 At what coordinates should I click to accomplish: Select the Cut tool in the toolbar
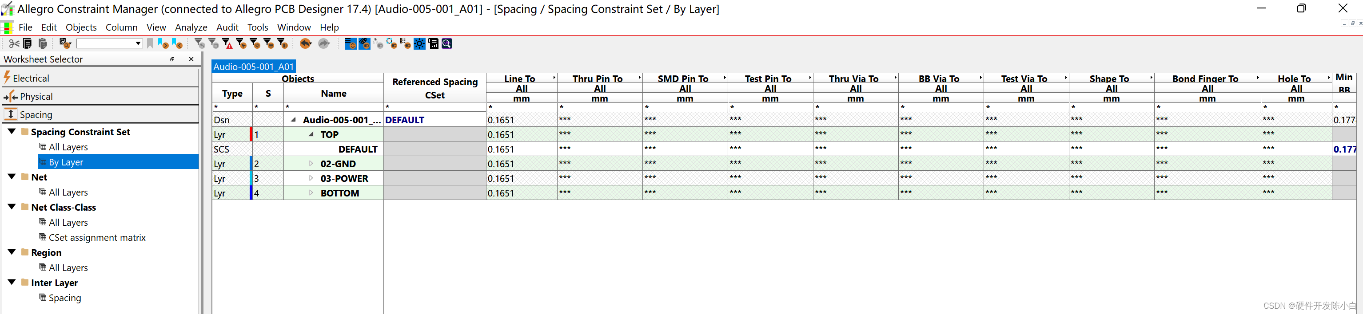coord(15,43)
